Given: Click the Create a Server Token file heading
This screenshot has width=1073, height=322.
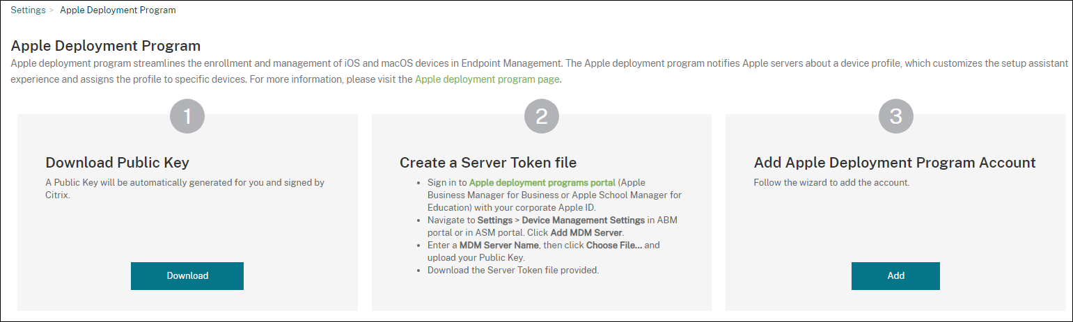Looking at the screenshot, I should [488, 163].
